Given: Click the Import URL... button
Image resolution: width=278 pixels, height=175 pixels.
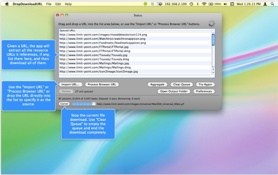Looking at the screenshot, I should [71, 85].
